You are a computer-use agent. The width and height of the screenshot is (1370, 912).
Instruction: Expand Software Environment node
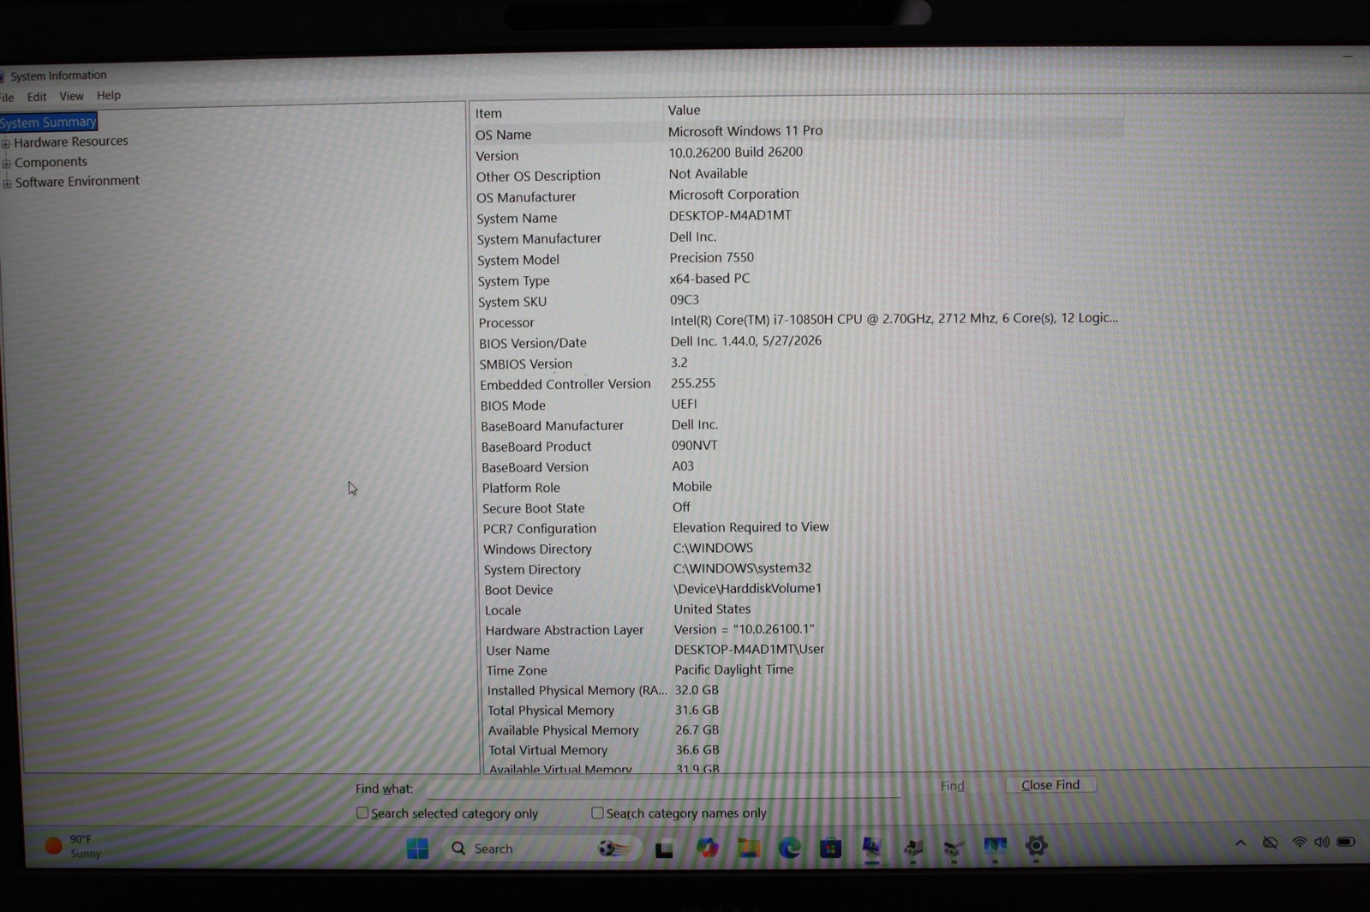click(x=7, y=183)
